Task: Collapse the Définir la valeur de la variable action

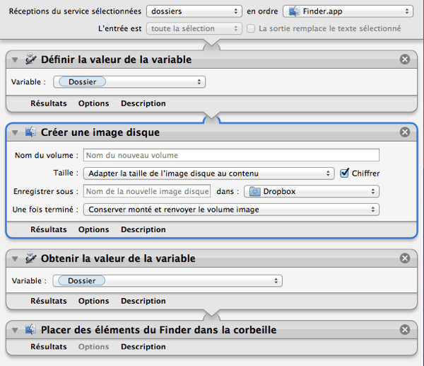Action: point(15,59)
